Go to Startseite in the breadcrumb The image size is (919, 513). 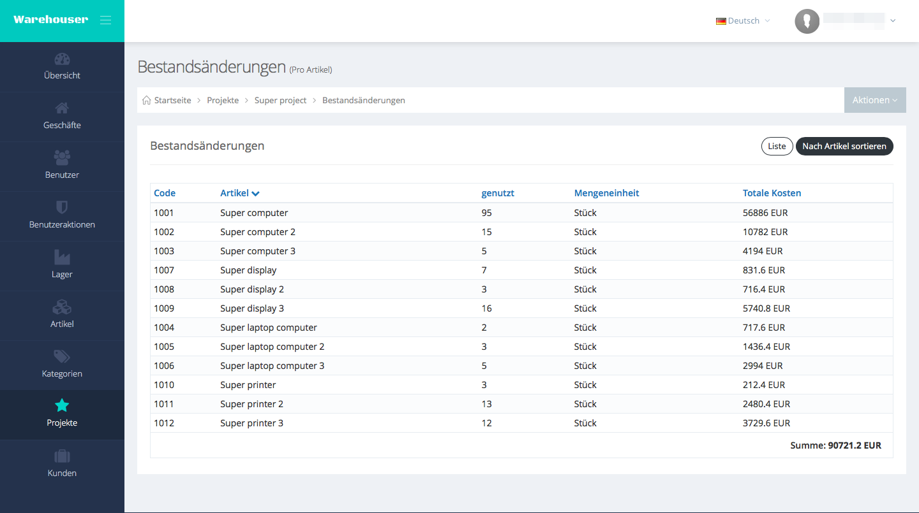click(x=172, y=101)
